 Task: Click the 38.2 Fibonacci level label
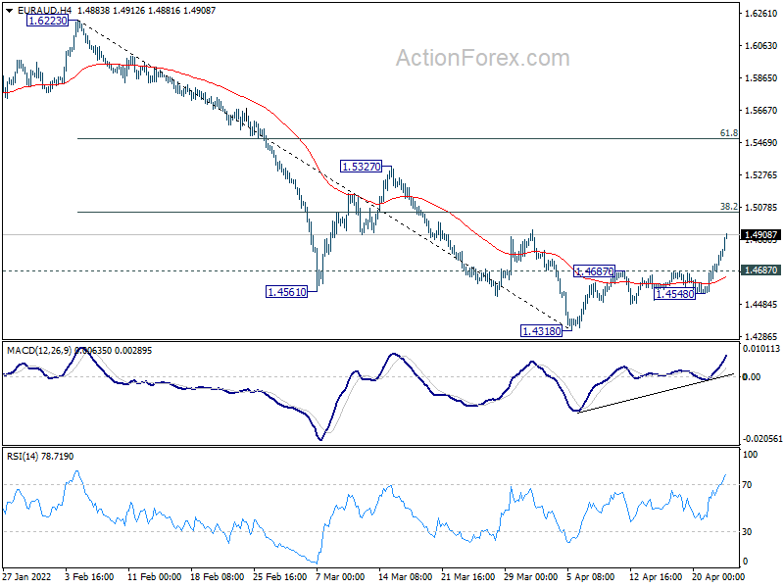click(x=728, y=207)
